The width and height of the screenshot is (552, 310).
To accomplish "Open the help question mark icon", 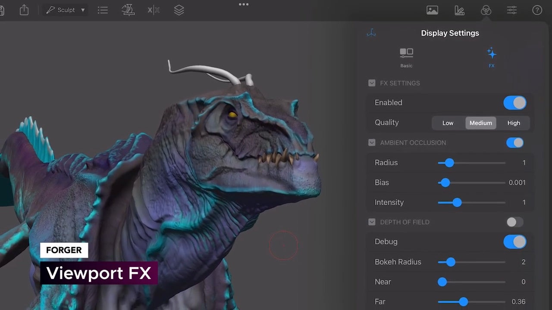I will tap(537, 10).
